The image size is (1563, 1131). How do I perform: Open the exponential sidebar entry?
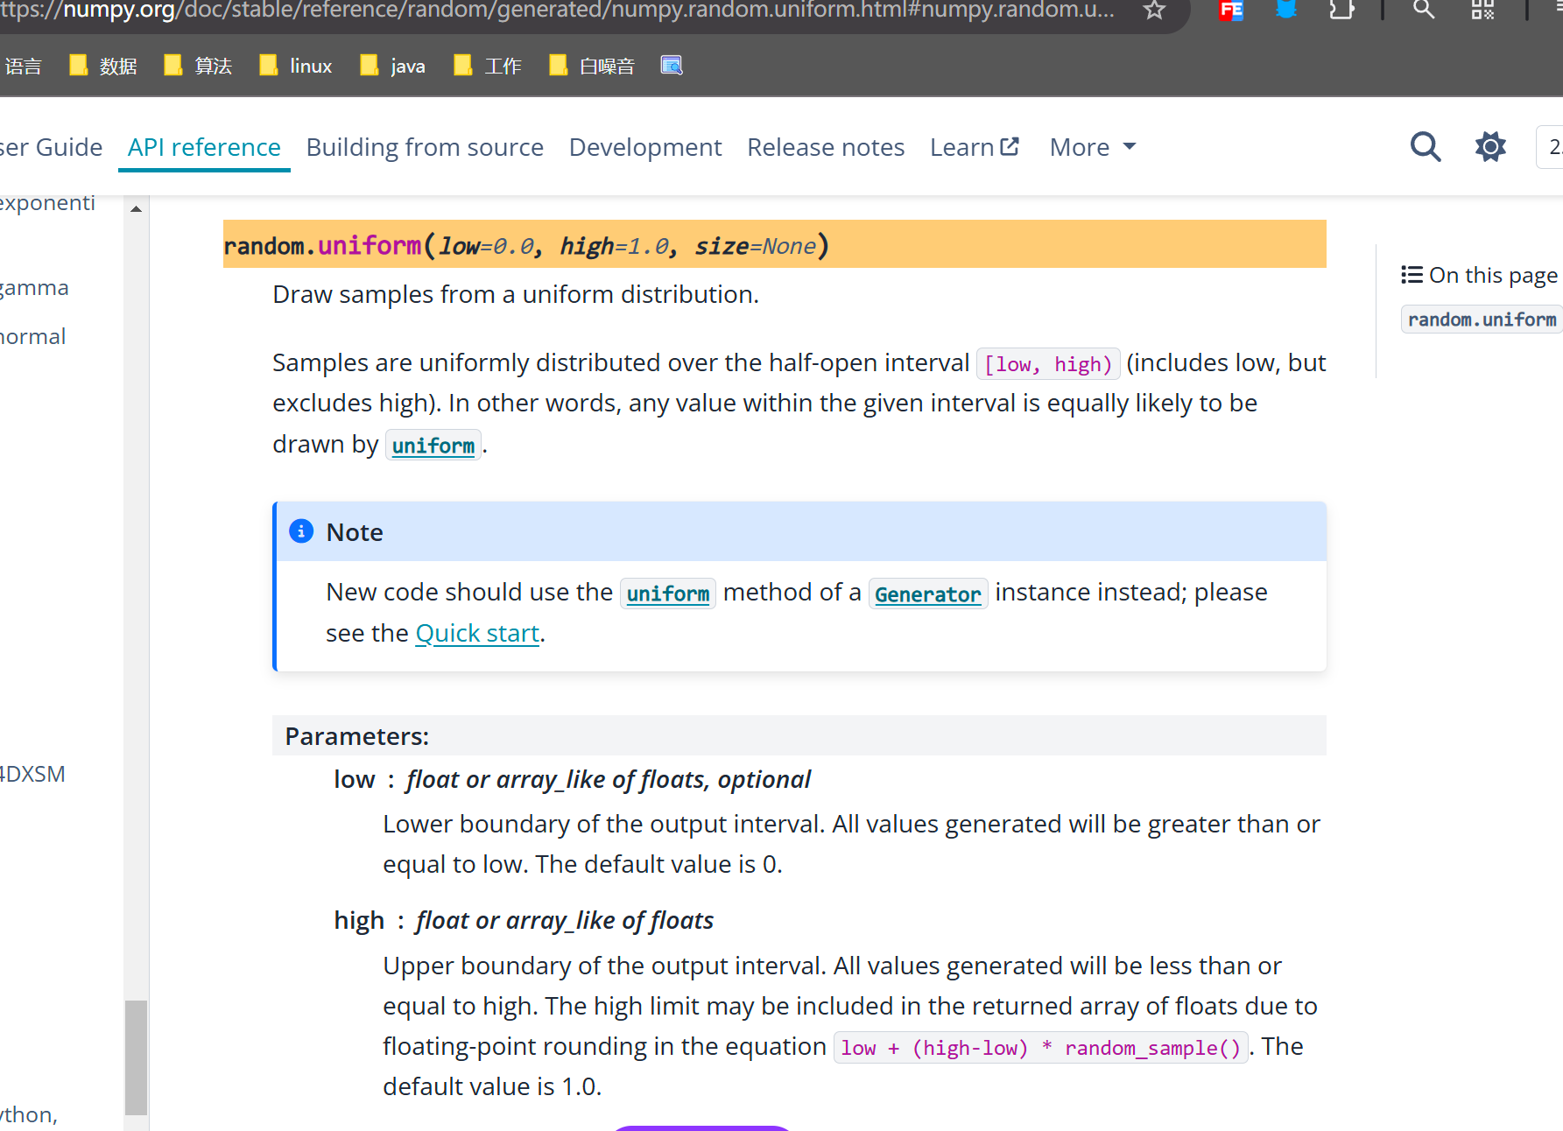(x=47, y=203)
